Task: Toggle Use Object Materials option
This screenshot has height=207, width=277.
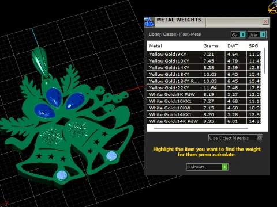Action: (235, 138)
